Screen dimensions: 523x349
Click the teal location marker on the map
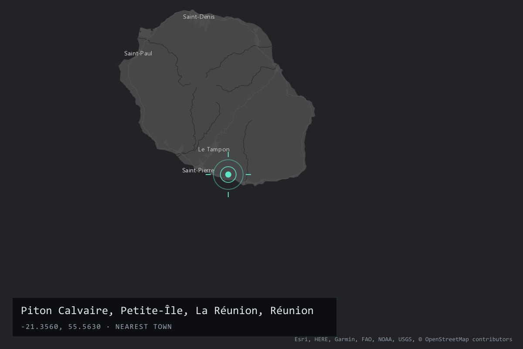click(x=228, y=174)
